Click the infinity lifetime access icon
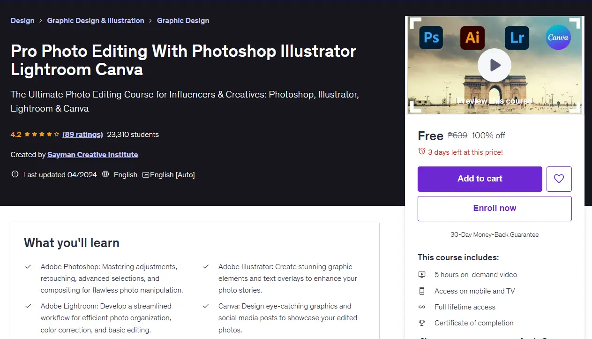Image resolution: width=592 pixels, height=339 pixels. (422, 307)
